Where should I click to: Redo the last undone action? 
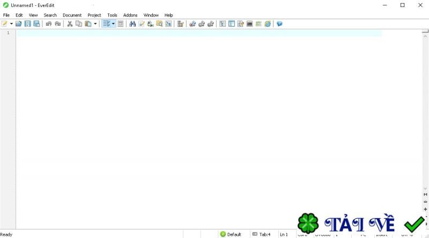[x=58, y=24]
